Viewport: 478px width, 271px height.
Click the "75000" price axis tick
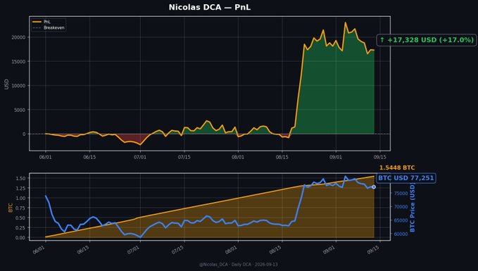401,194
